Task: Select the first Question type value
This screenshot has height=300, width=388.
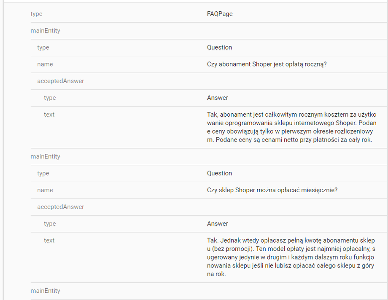Action: click(219, 48)
